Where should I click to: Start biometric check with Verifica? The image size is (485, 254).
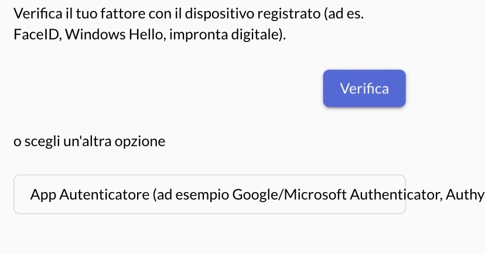click(364, 89)
